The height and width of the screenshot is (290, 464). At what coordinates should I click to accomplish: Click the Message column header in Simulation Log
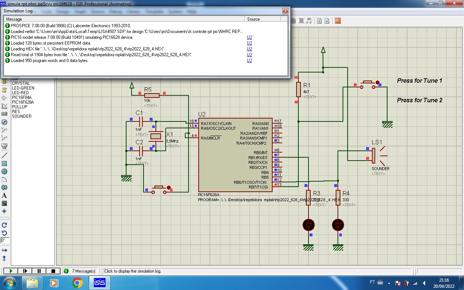coord(124,19)
